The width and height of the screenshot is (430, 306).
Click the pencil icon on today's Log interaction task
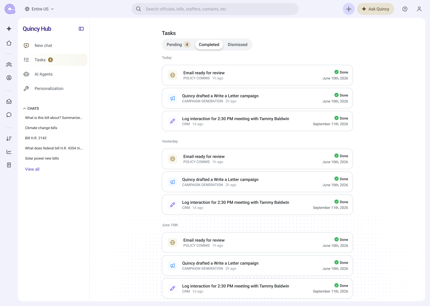pyautogui.click(x=173, y=121)
